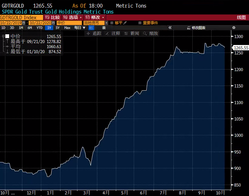The image size is (249, 196).
Task: Select the 6M time range tab
Action: tap(30, 28)
